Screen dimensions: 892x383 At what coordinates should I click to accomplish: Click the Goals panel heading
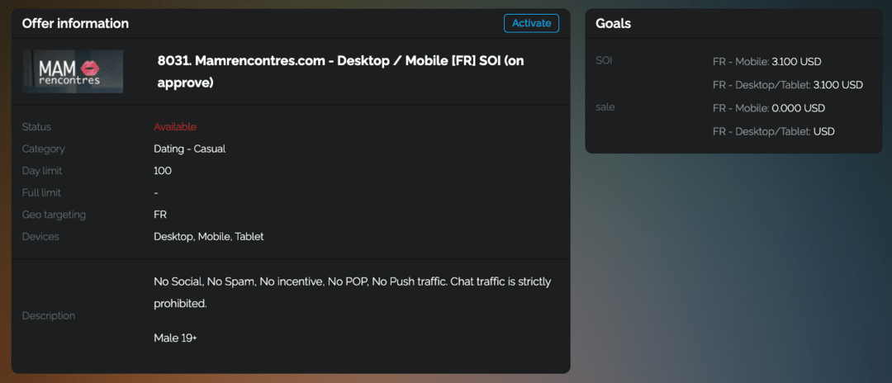pos(613,23)
